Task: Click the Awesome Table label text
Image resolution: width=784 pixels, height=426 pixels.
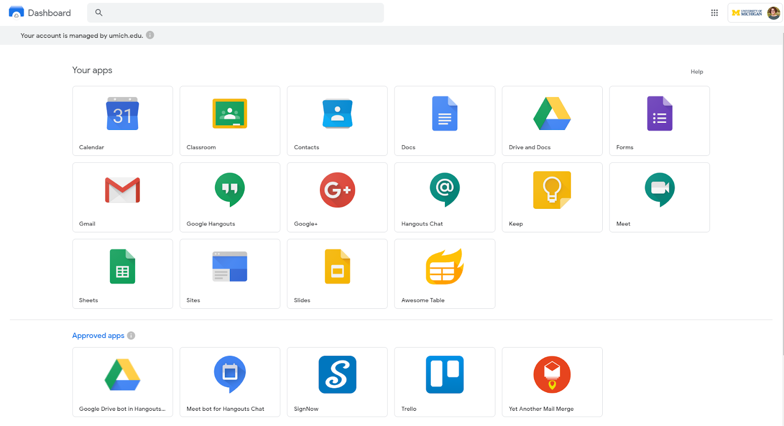Action: click(423, 300)
